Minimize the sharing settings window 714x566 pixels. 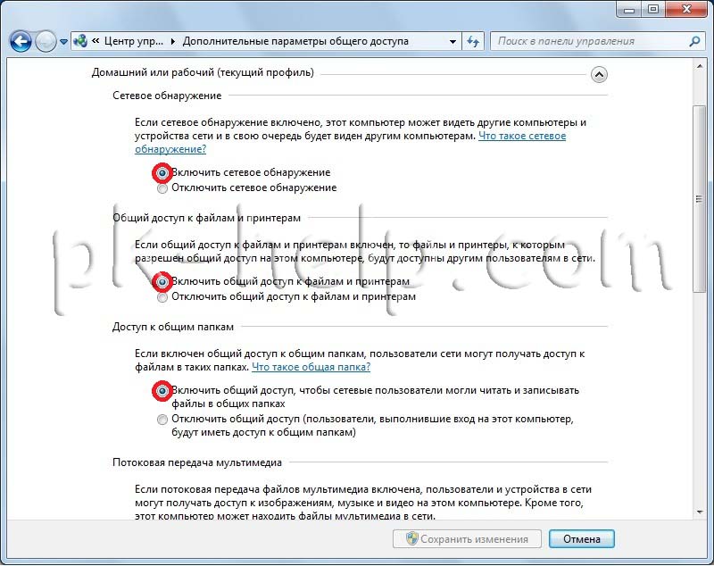[x=629, y=10]
